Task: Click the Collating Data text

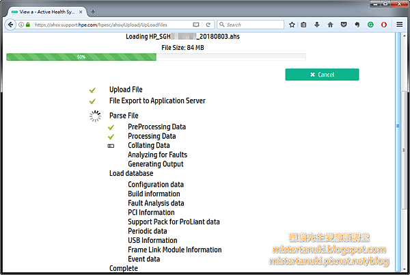Action: [x=149, y=146]
